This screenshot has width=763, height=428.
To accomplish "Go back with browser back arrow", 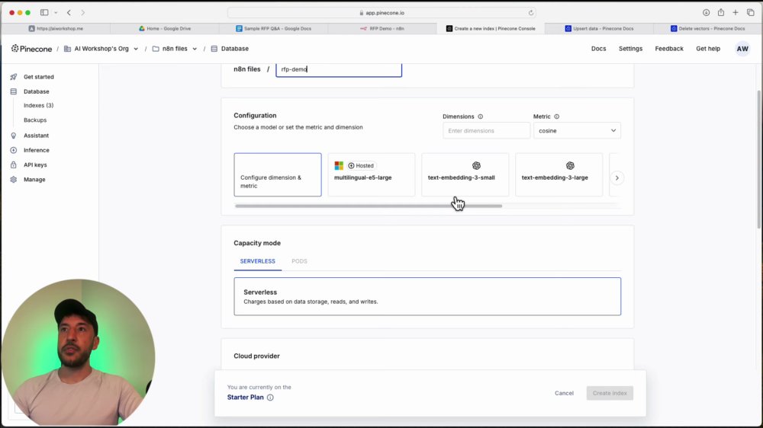I will [69, 13].
